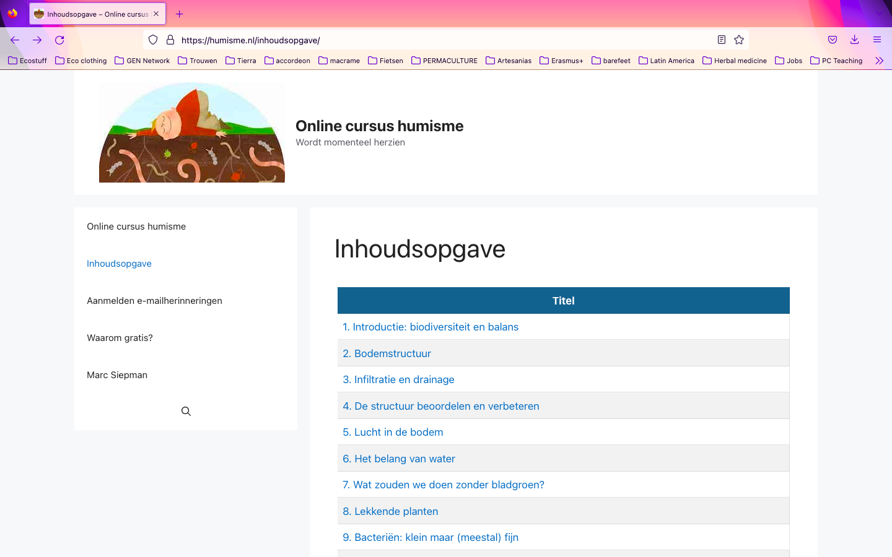
Task: Open the Jobs bookmarks folder
Action: click(789, 61)
